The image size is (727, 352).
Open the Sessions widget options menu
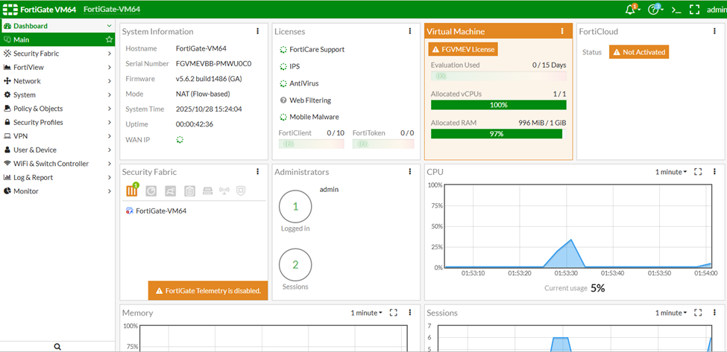point(714,313)
